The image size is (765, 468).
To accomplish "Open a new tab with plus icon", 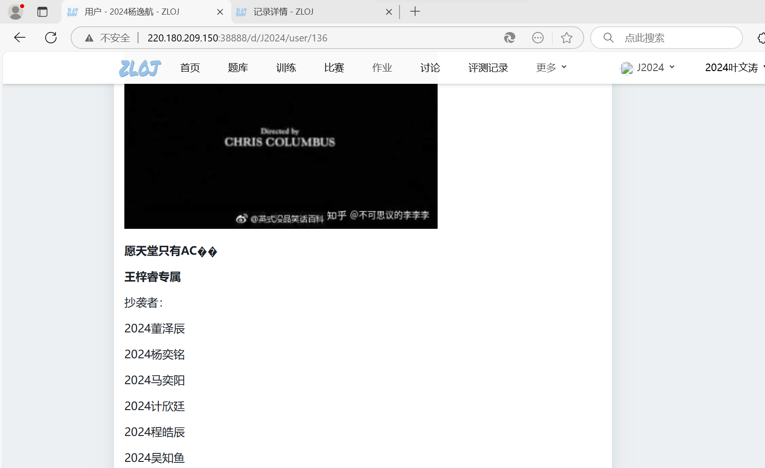I will 415,12.
